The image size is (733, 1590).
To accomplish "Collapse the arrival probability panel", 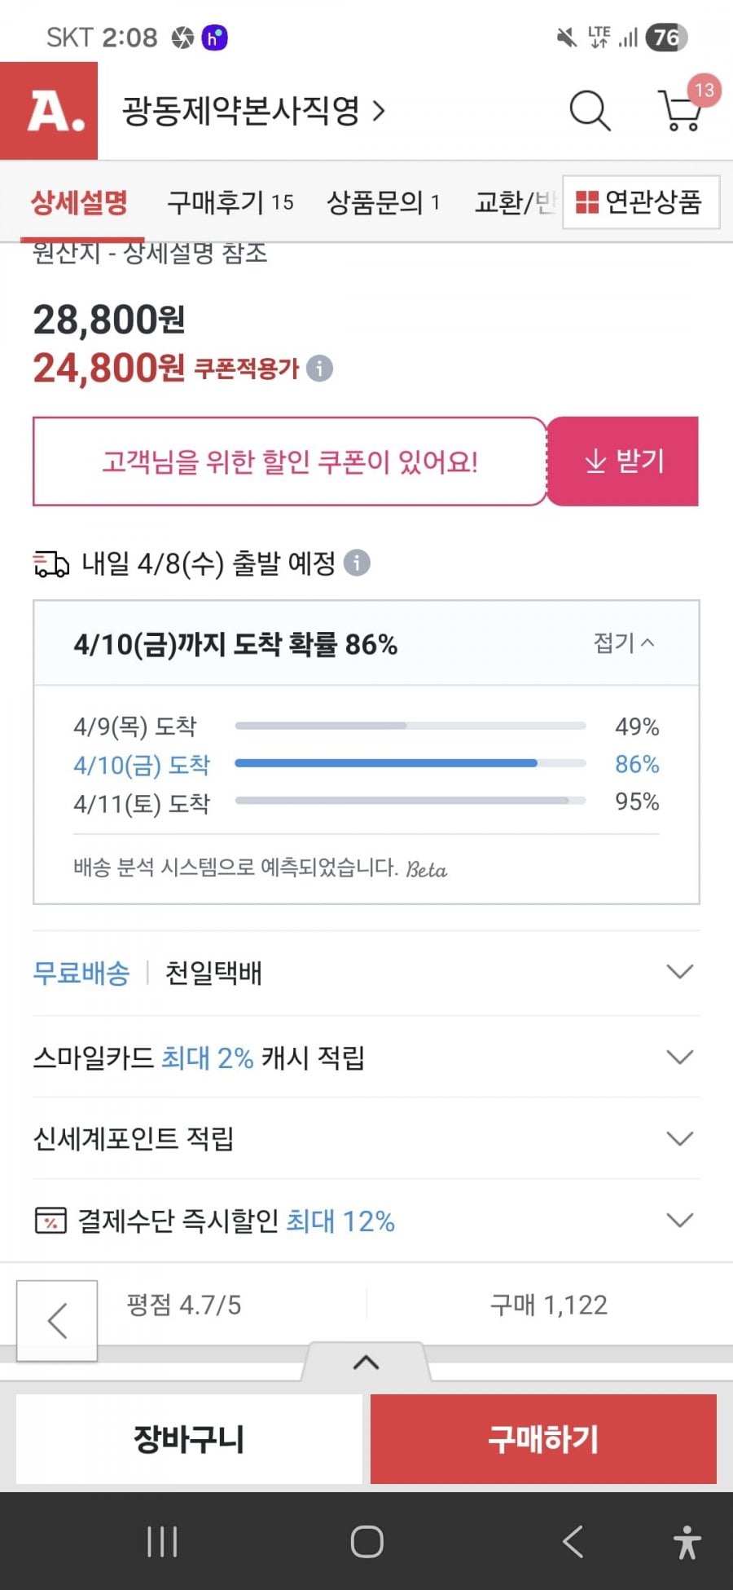I will pyautogui.click(x=624, y=643).
